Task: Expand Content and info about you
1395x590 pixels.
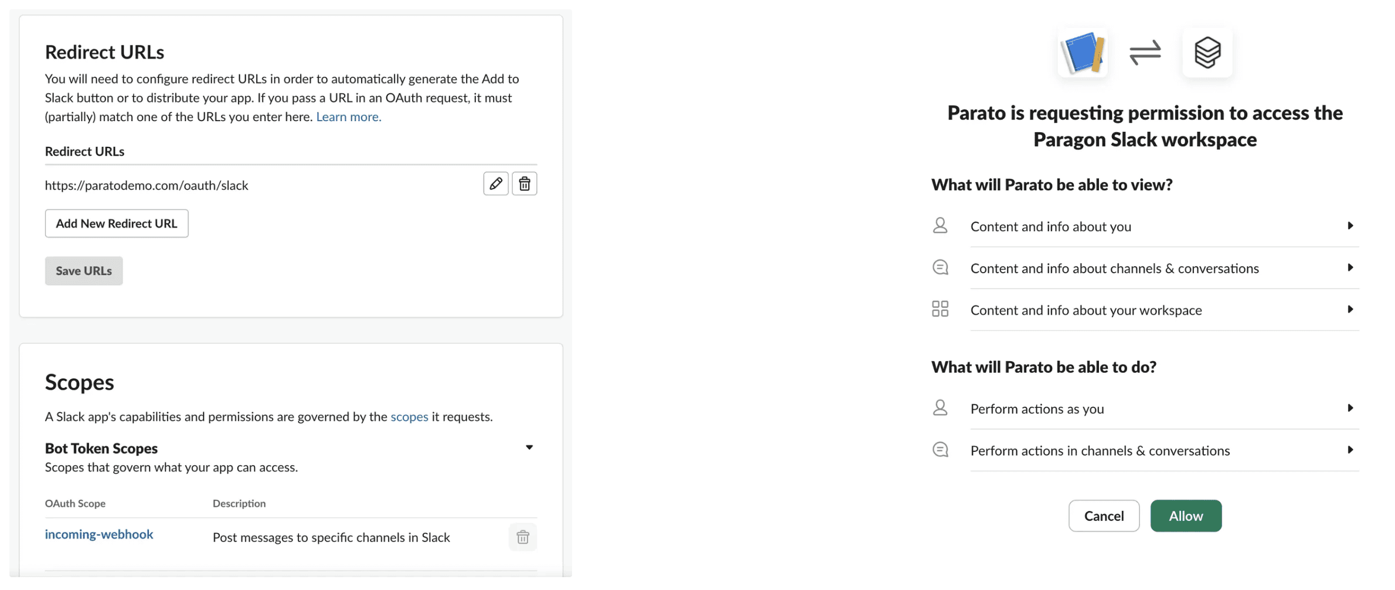Action: click(1350, 226)
